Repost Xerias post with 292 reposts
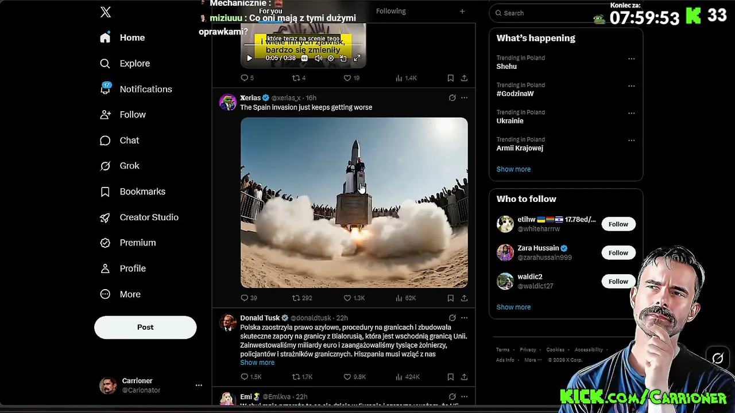The height and width of the screenshot is (413, 735). (x=302, y=298)
